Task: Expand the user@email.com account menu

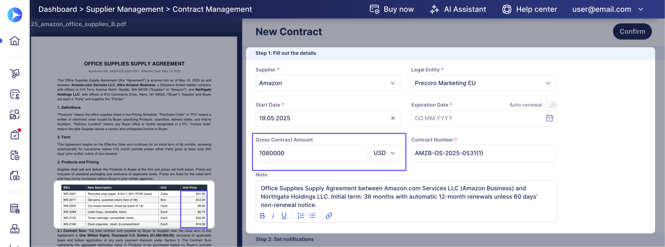Action: (x=608, y=9)
